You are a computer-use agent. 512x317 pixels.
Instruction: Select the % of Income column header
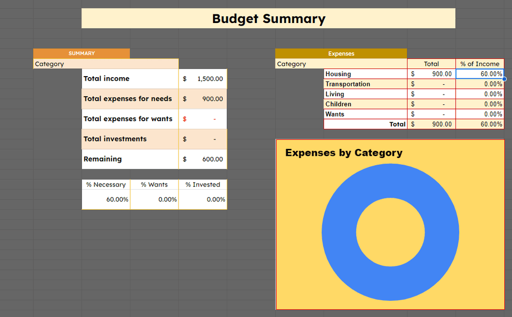point(480,64)
